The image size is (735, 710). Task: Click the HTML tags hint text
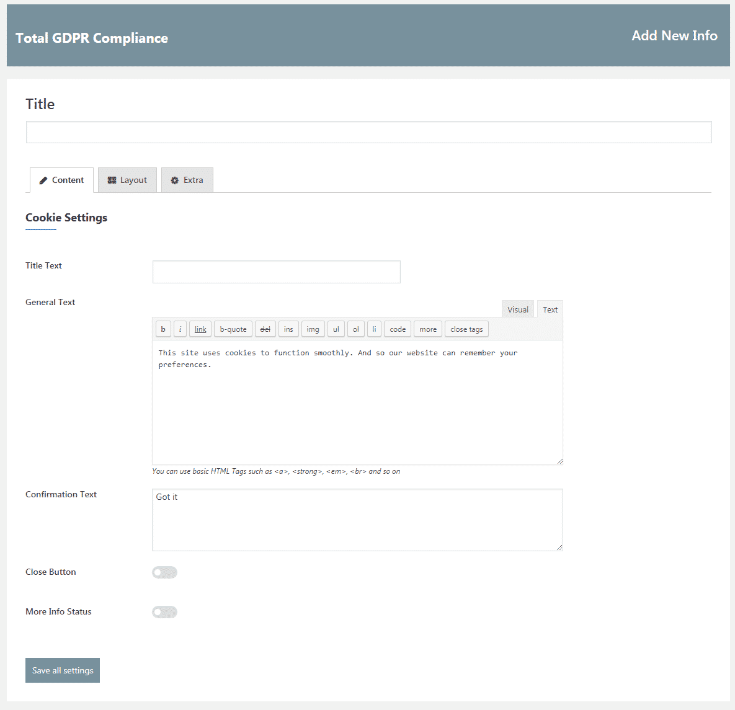(x=276, y=471)
